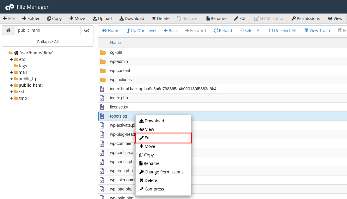The height and width of the screenshot is (199, 347).
Task: Click the toolbar View button
Action: [335, 19]
